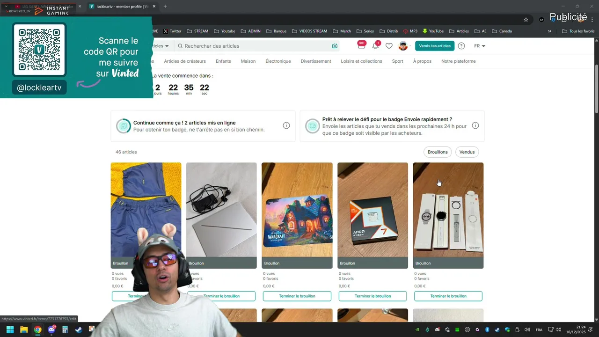This screenshot has width=599, height=337.
Task: Open the Series bookmarks folder
Action: point(365,31)
